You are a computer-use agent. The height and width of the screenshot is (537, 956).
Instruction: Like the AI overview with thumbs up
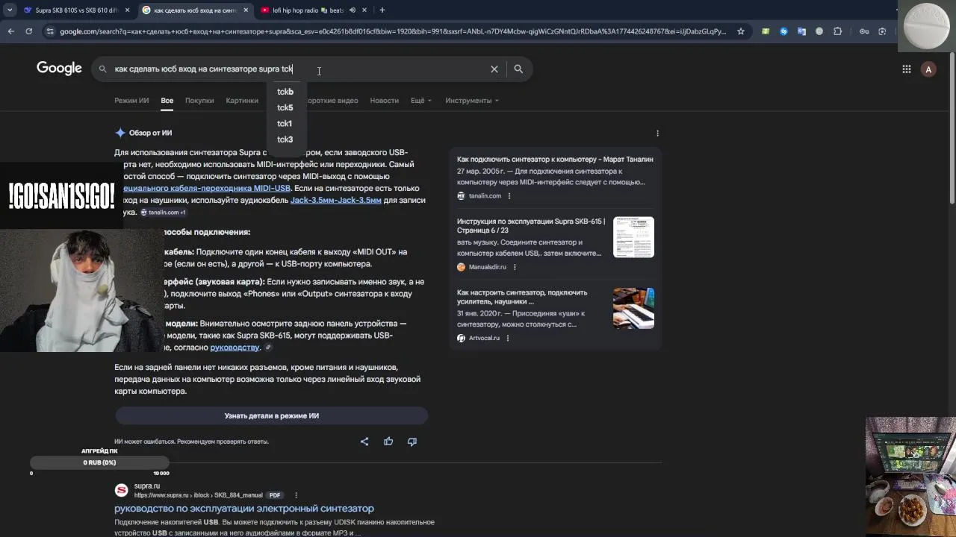point(388,442)
